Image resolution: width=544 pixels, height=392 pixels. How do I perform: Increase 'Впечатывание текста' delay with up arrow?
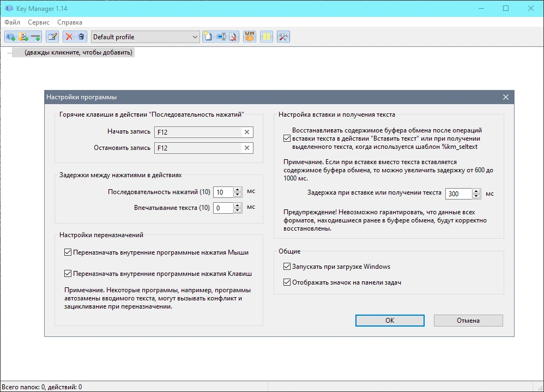(237, 206)
